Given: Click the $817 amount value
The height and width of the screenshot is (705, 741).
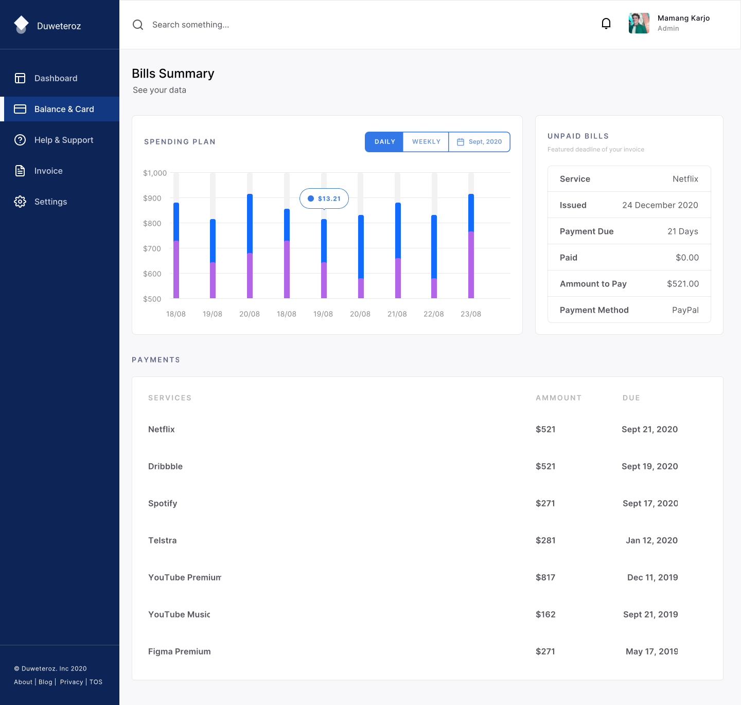Looking at the screenshot, I should click(x=545, y=577).
